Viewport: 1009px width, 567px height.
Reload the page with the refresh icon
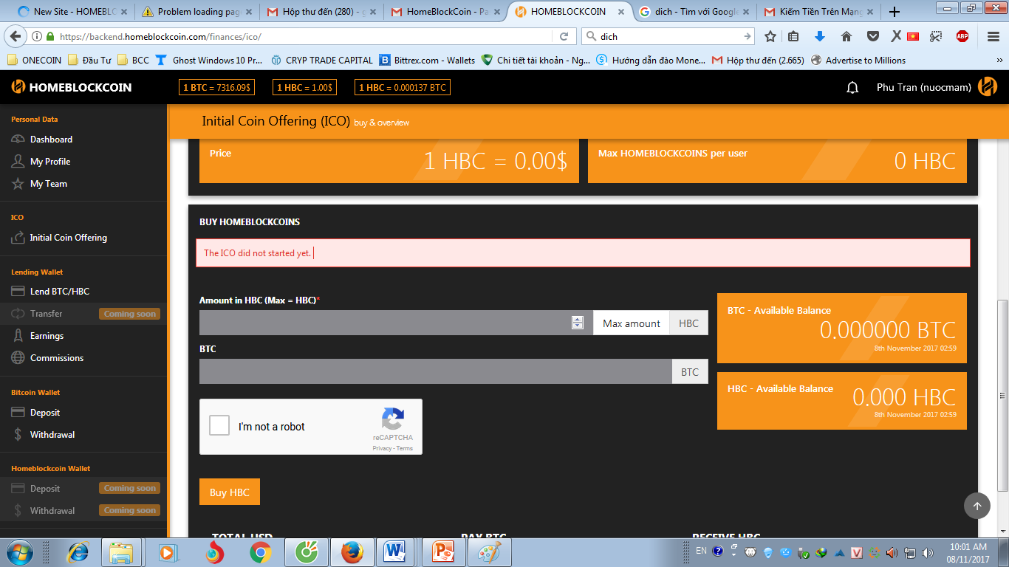click(x=564, y=36)
